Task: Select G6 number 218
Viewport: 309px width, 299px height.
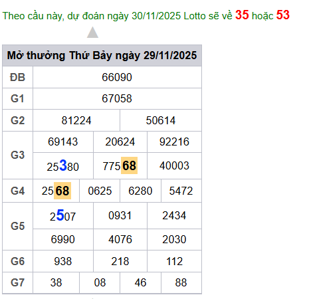Action: tap(120, 261)
